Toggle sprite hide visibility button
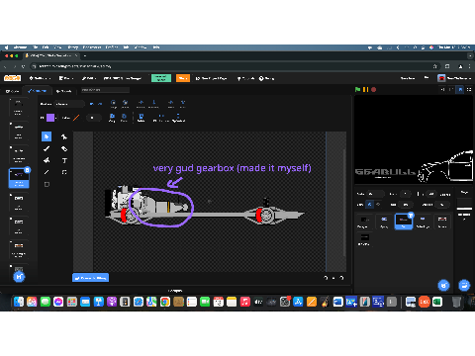Image resolution: width=475 pixels, height=356 pixels. pos(378,205)
